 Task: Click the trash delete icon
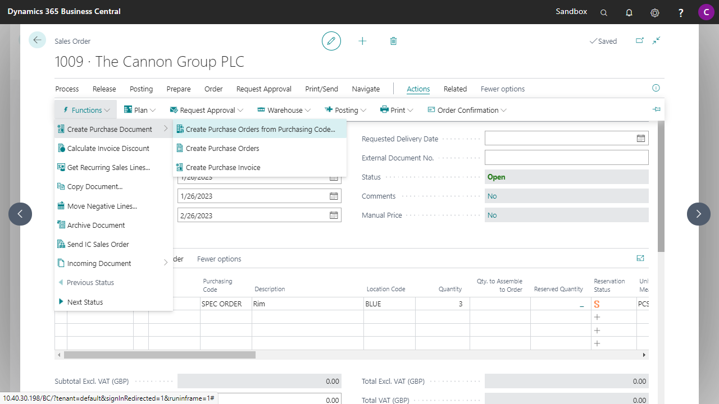tap(393, 41)
